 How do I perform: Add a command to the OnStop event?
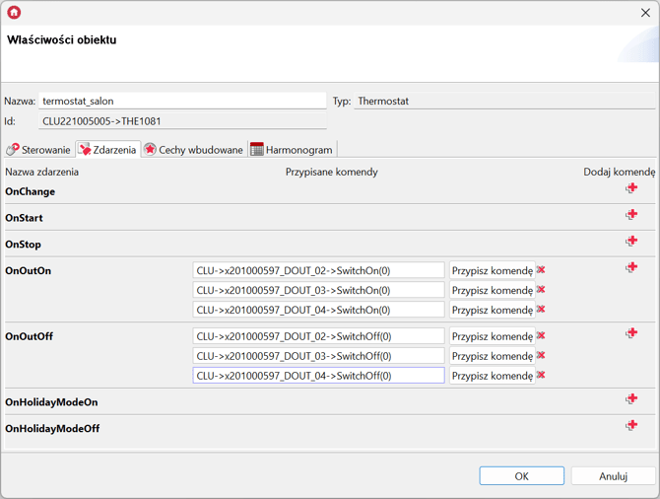pos(631,242)
